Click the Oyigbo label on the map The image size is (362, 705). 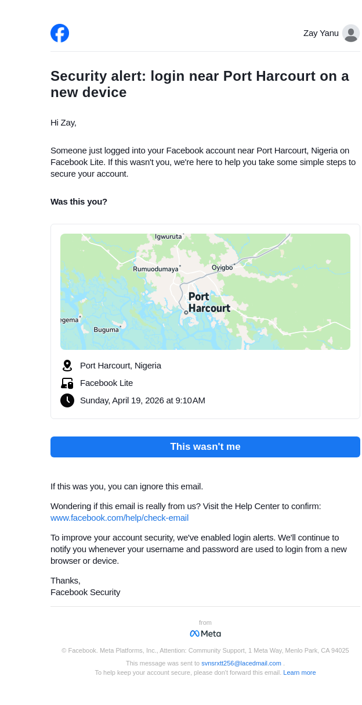pos(222,268)
